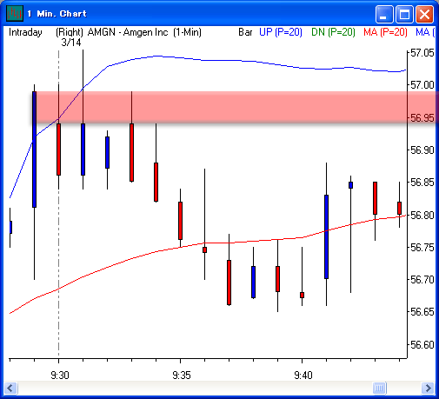This screenshot has width=439, height=399.
Task: Click the right scroll arrow button
Action: click(x=428, y=388)
